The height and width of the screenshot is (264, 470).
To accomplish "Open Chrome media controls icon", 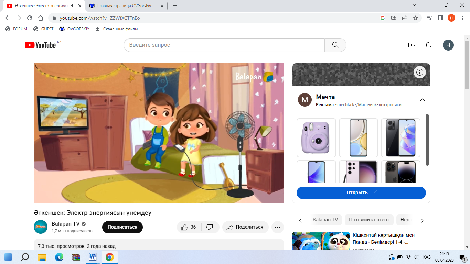I will [x=429, y=18].
